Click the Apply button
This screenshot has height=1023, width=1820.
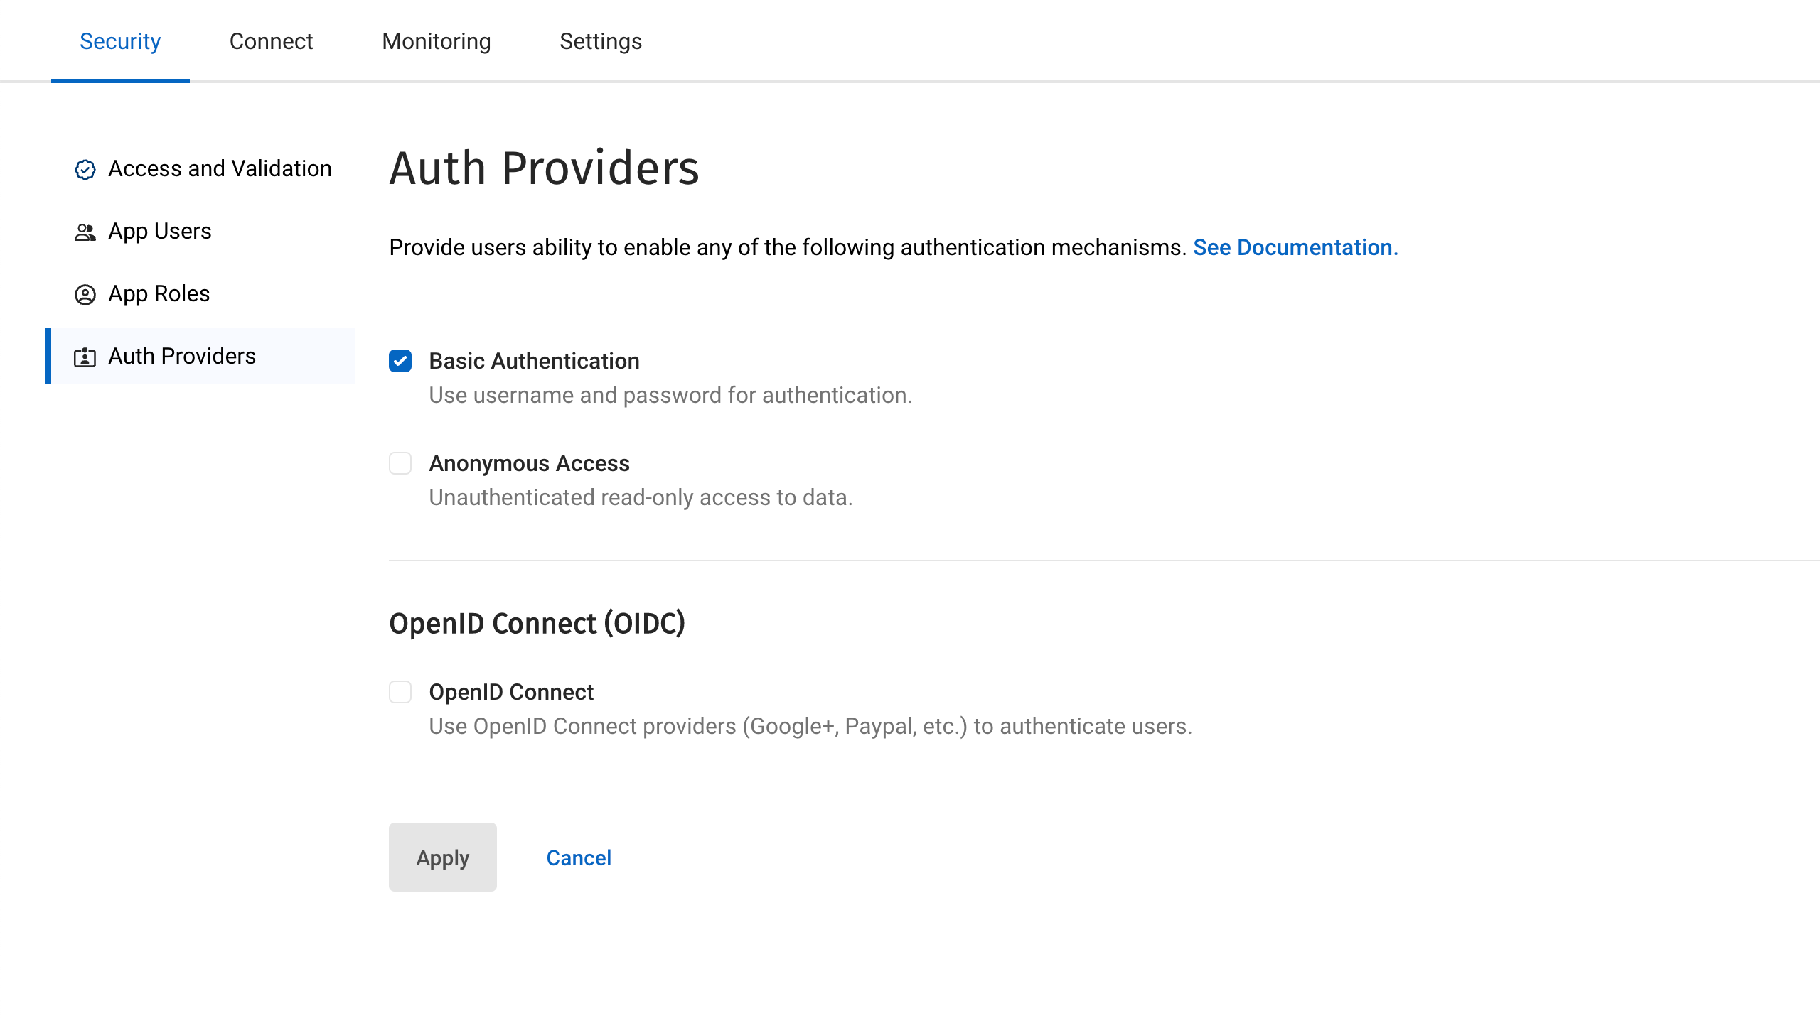(442, 857)
